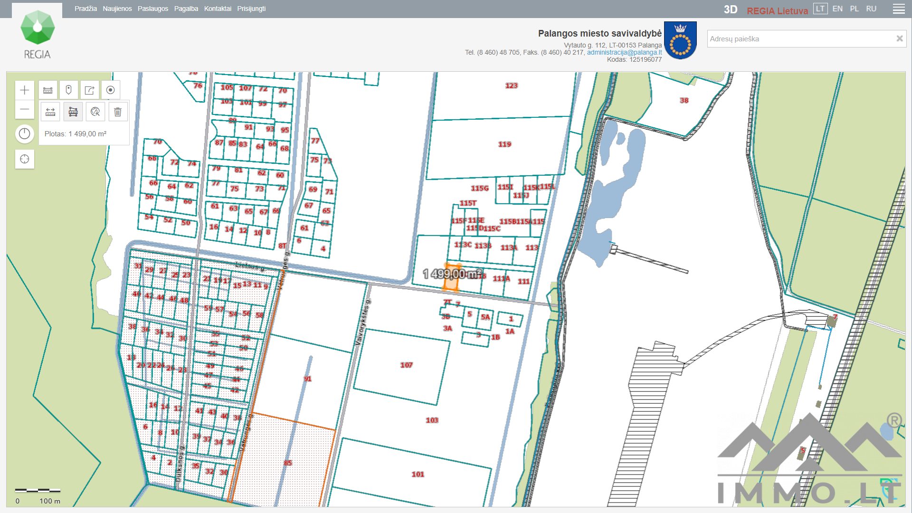Viewport: 912px width, 513px height.
Task: Click parcel labeled 85 on map
Action: click(288, 463)
